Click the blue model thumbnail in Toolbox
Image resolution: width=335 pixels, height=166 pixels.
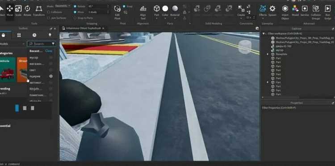tap(17, 108)
